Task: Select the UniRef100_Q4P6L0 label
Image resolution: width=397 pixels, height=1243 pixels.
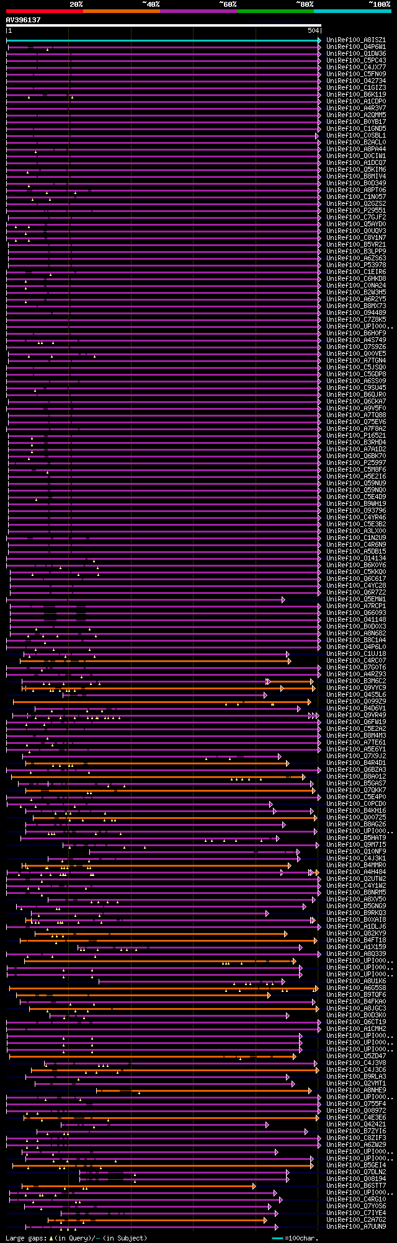Action: tap(356, 647)
